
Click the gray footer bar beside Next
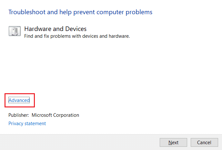tap(81, 142)
